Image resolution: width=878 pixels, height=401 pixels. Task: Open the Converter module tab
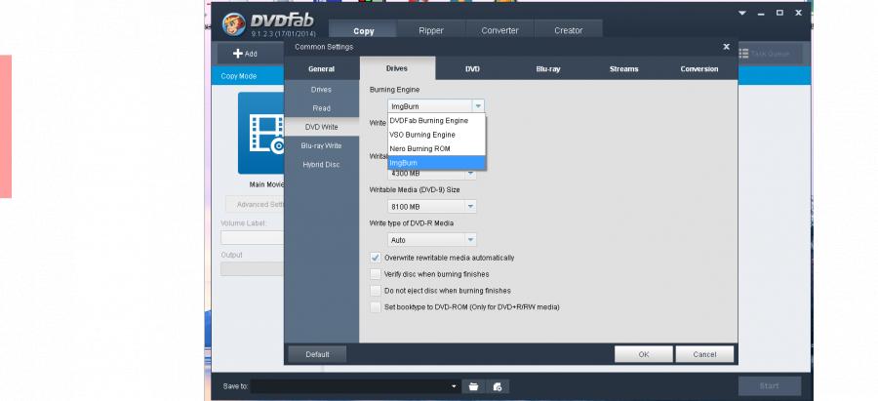pos(500,31)
